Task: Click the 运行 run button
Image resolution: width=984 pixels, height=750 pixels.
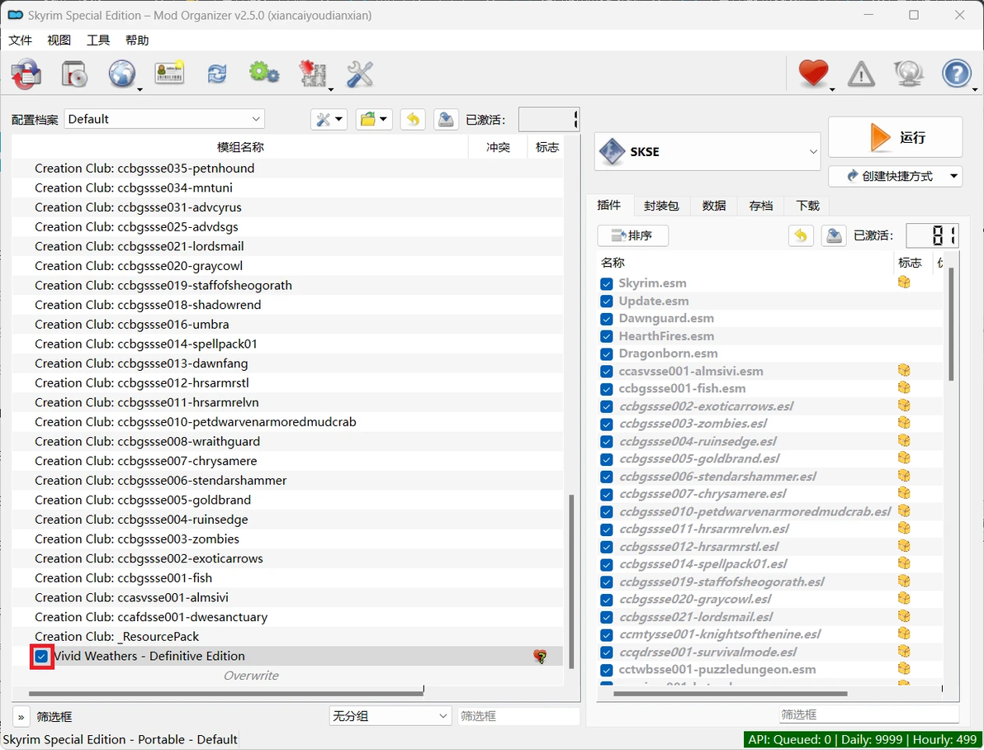Action: (x=895, y=137)
